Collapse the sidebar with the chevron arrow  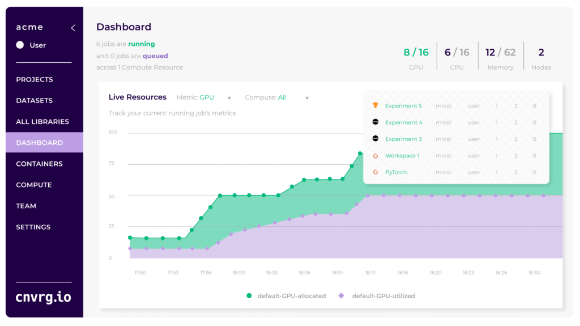(x=73, y=28)
